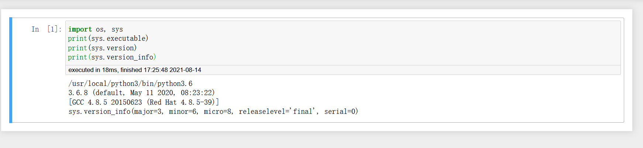The height and width of the screenshot is (148, 643).
Task: Place cursor in the import os, sys line
Action: click(95, 29)
